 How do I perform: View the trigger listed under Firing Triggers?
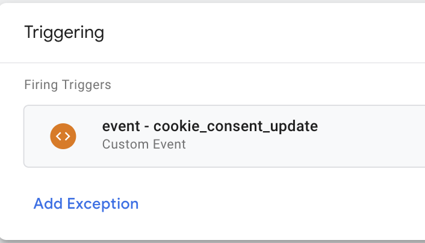click(x=224, y=137)
